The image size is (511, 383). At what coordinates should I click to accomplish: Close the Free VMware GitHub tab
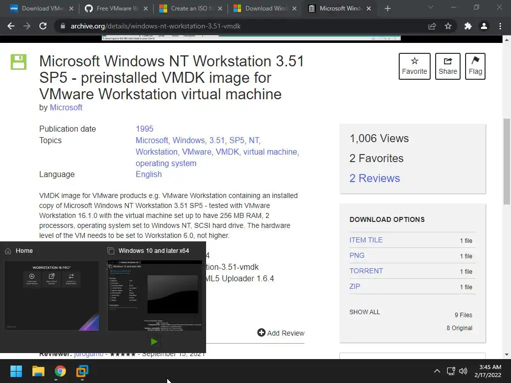146,8
